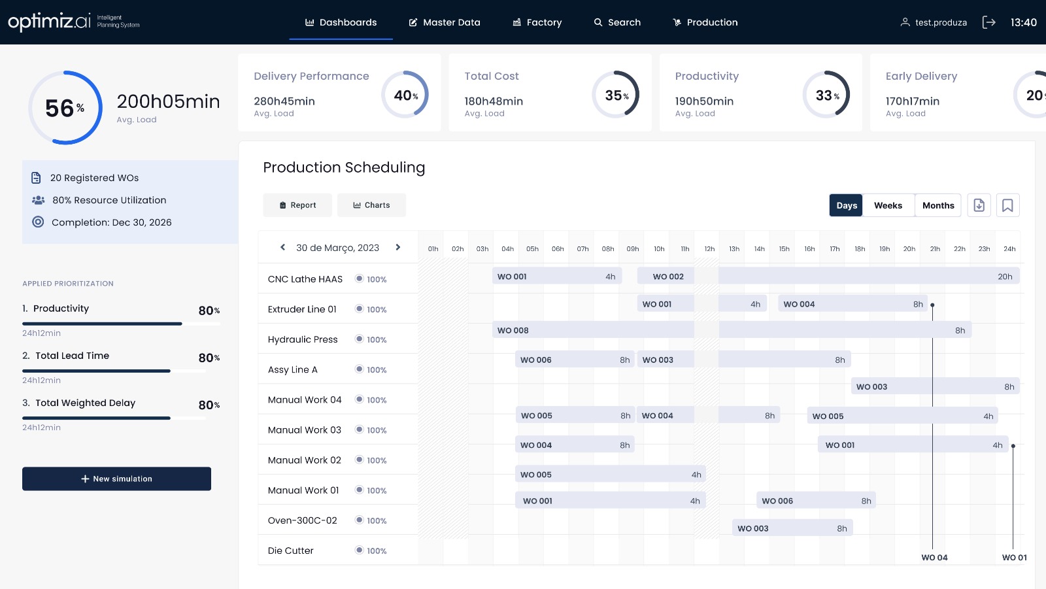
Task: Click the registered WOs document icon
Action: 37,178
